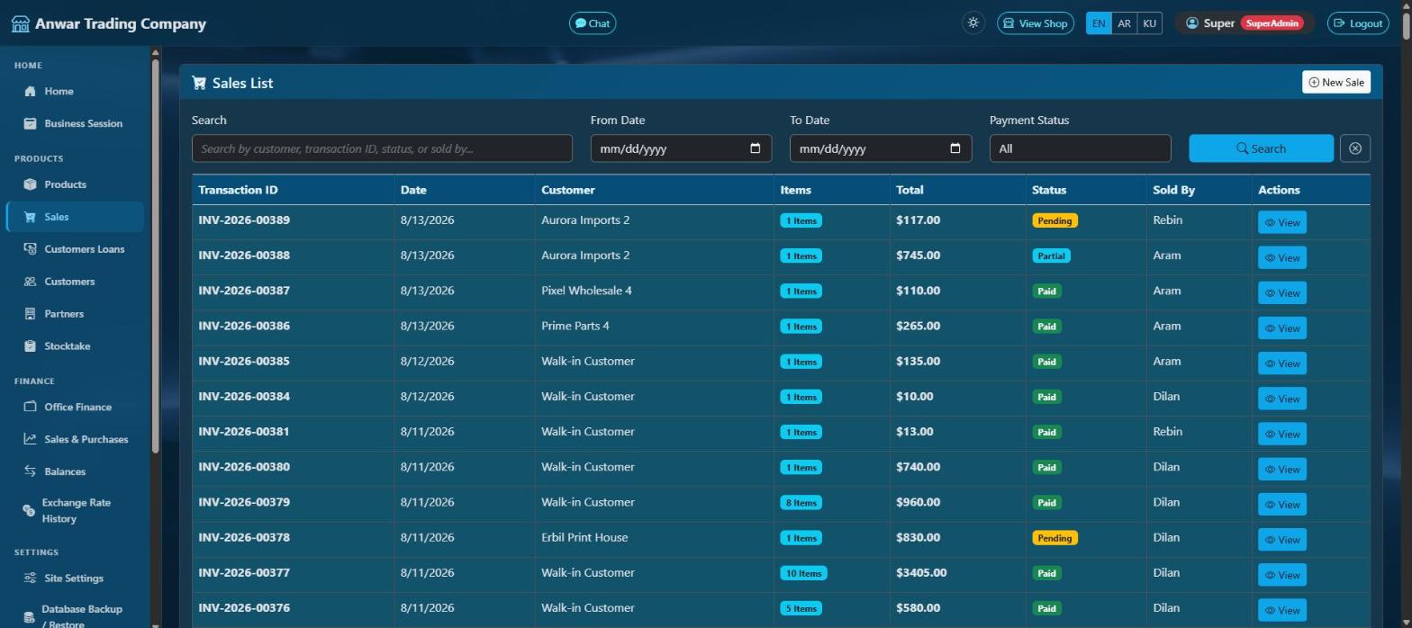The height and width of the screenshot is (628, 1412).
Task: Click the Exchange Rate History coins icon
Action: tap(29, 511)
